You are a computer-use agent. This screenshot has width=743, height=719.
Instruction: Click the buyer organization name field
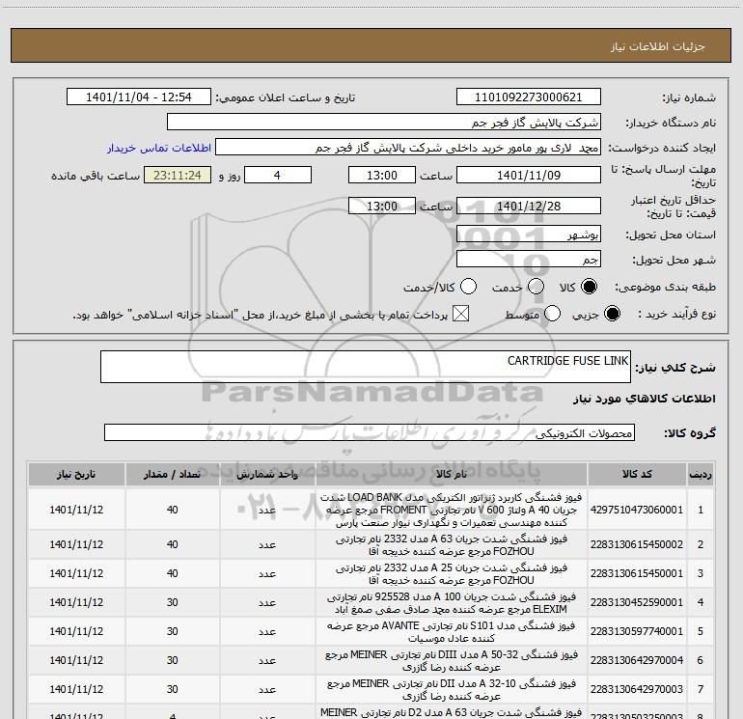click(x=384, y=123)
